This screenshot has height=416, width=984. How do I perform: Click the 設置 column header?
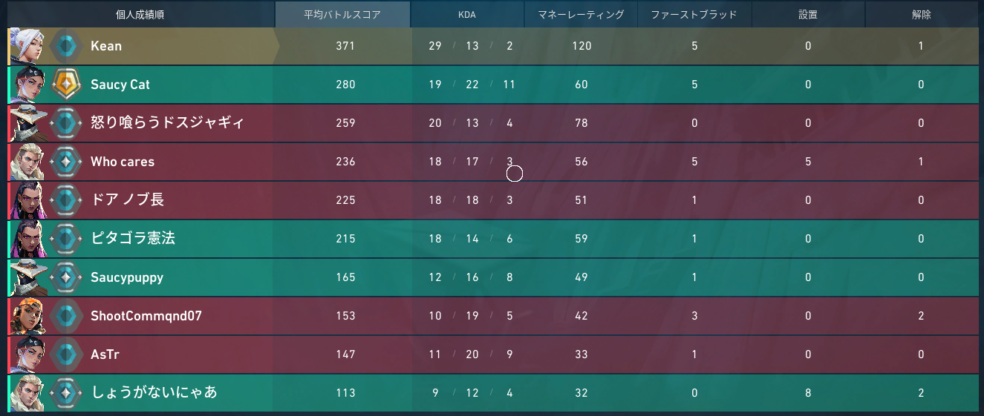point(808,14)
